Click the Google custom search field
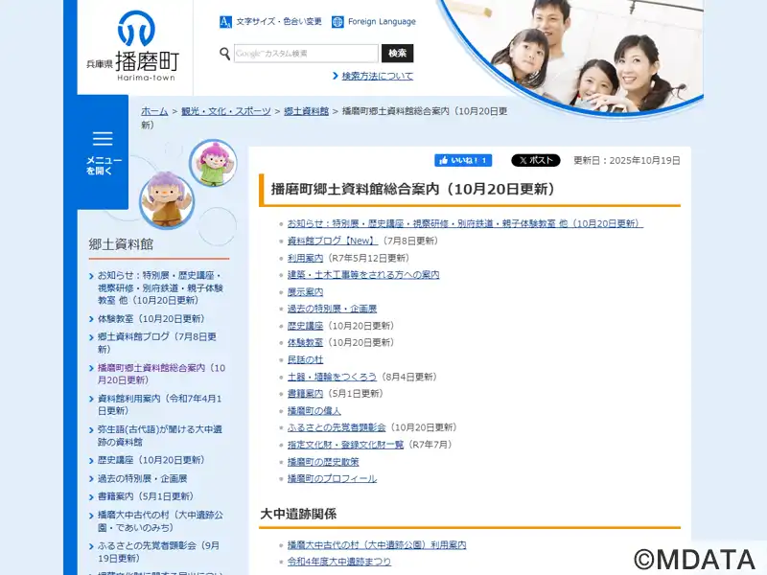The width and height of the screenshot is (767, 575). click(x=306, y=54)
